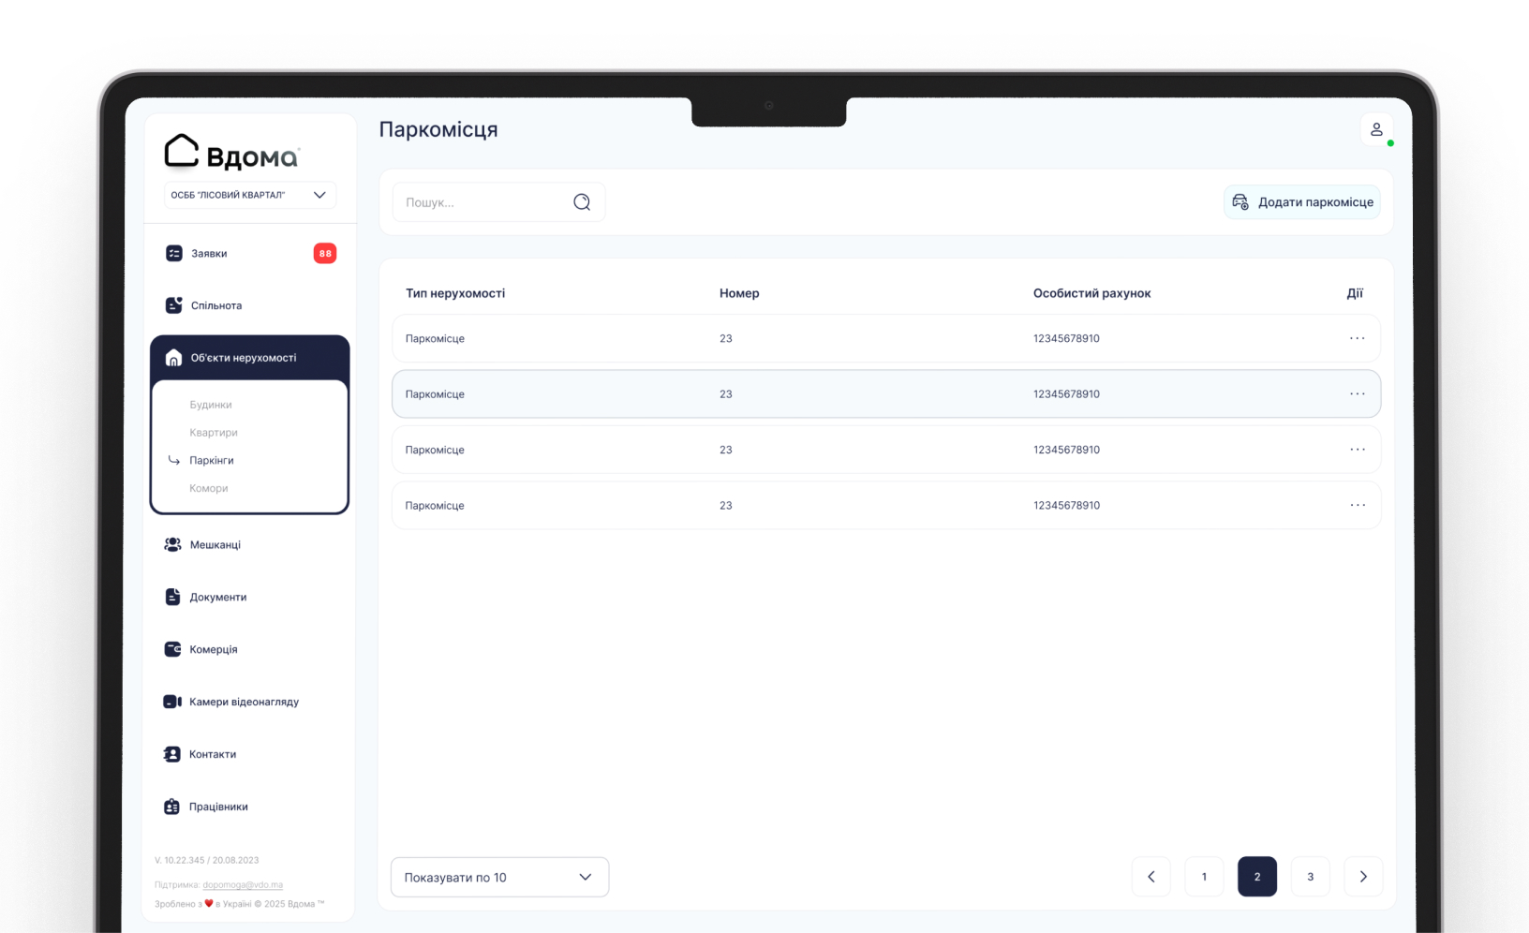The image size is (1529, 933).
Task: Click the Камери відеонагляду camera icon
Action: coord(172,702)
